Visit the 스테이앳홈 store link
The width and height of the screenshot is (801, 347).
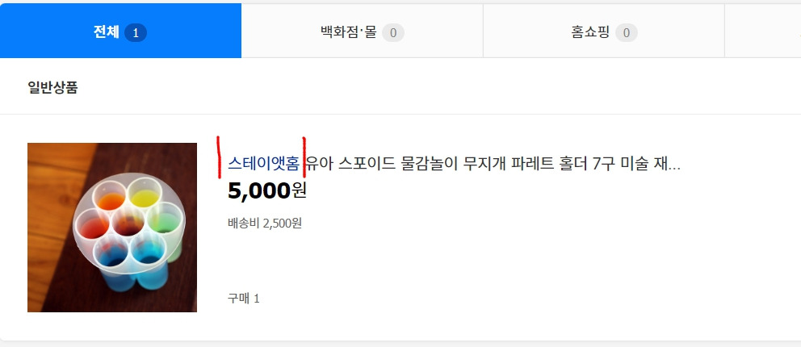[x=263, y=164]
